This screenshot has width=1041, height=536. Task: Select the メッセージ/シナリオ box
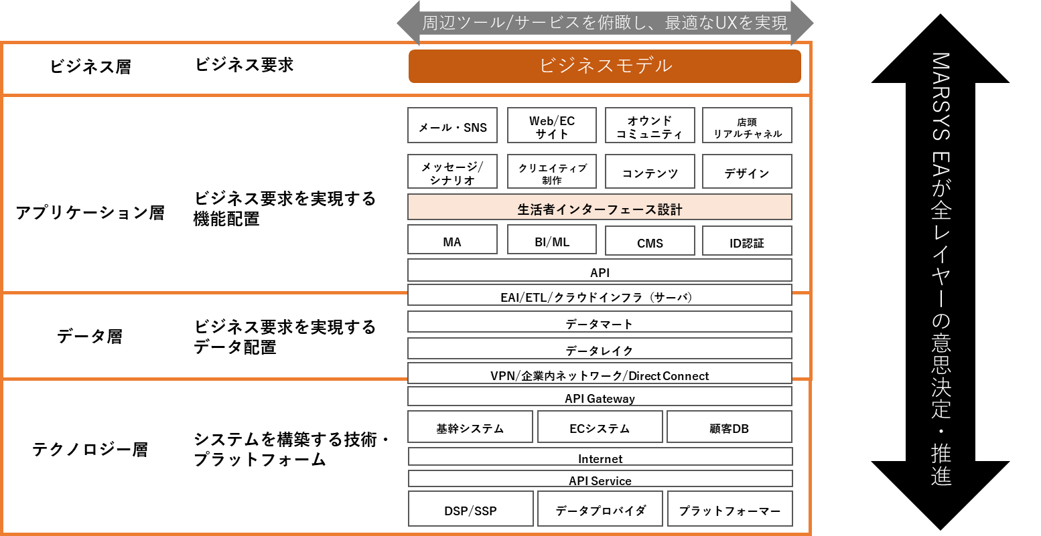pos(452,172)
